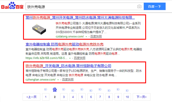Click the paw icon above page 5
Image resolution: width=172 pixels, height=102 pixels.
82,89
